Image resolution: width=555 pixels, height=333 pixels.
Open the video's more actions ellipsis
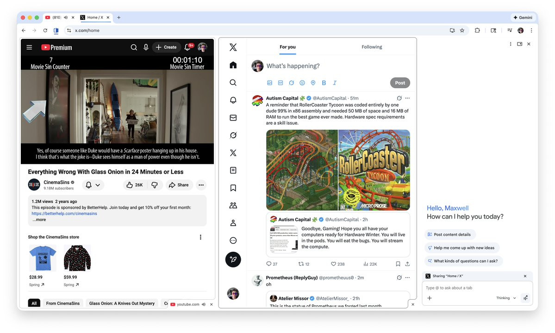tap(201, 185)
